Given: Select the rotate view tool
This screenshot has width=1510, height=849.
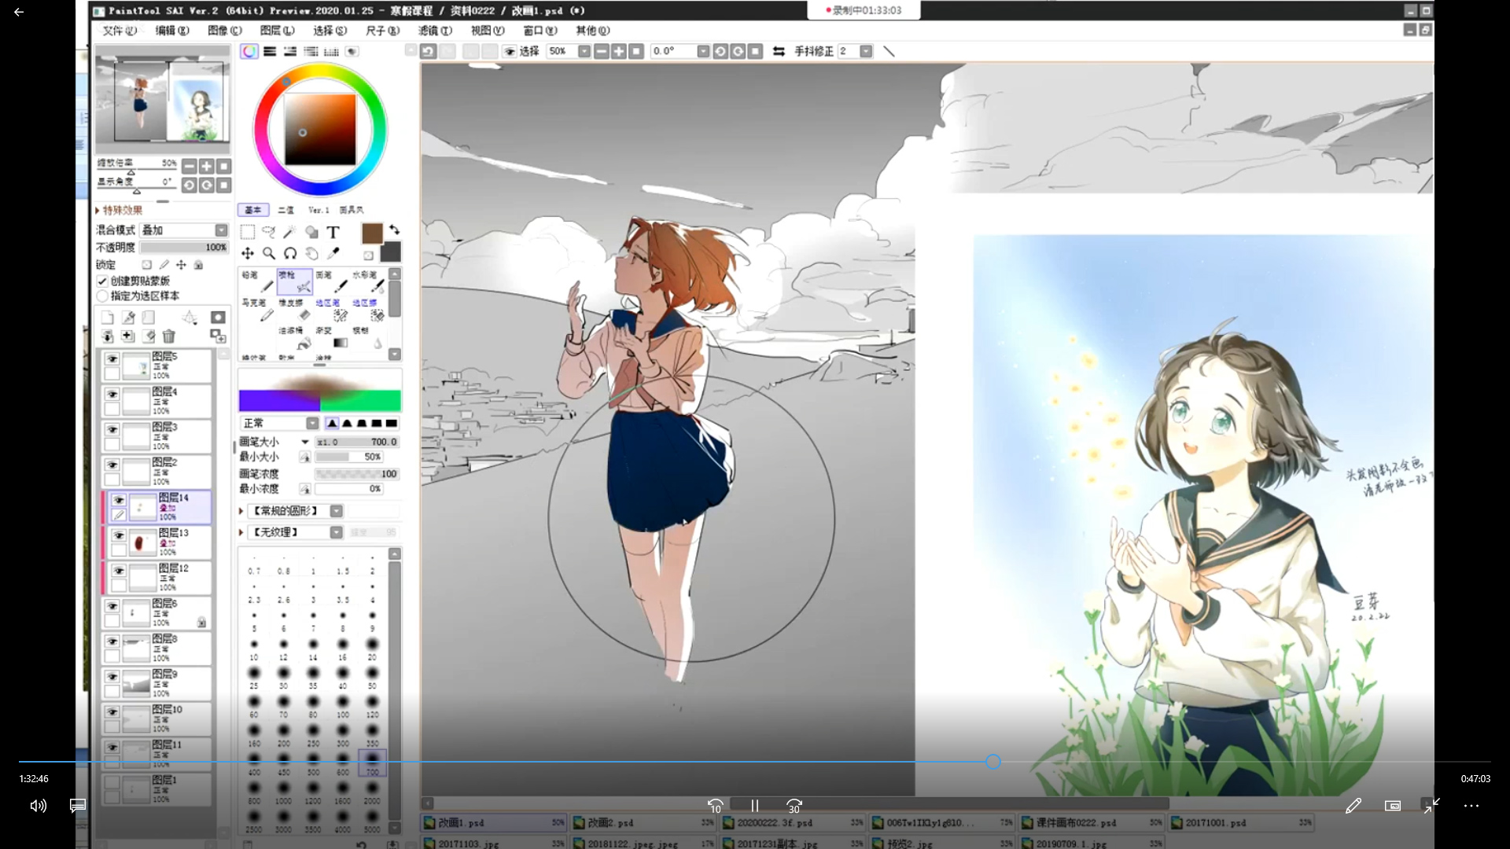Looking at the screenshot, I should (290, 253).
